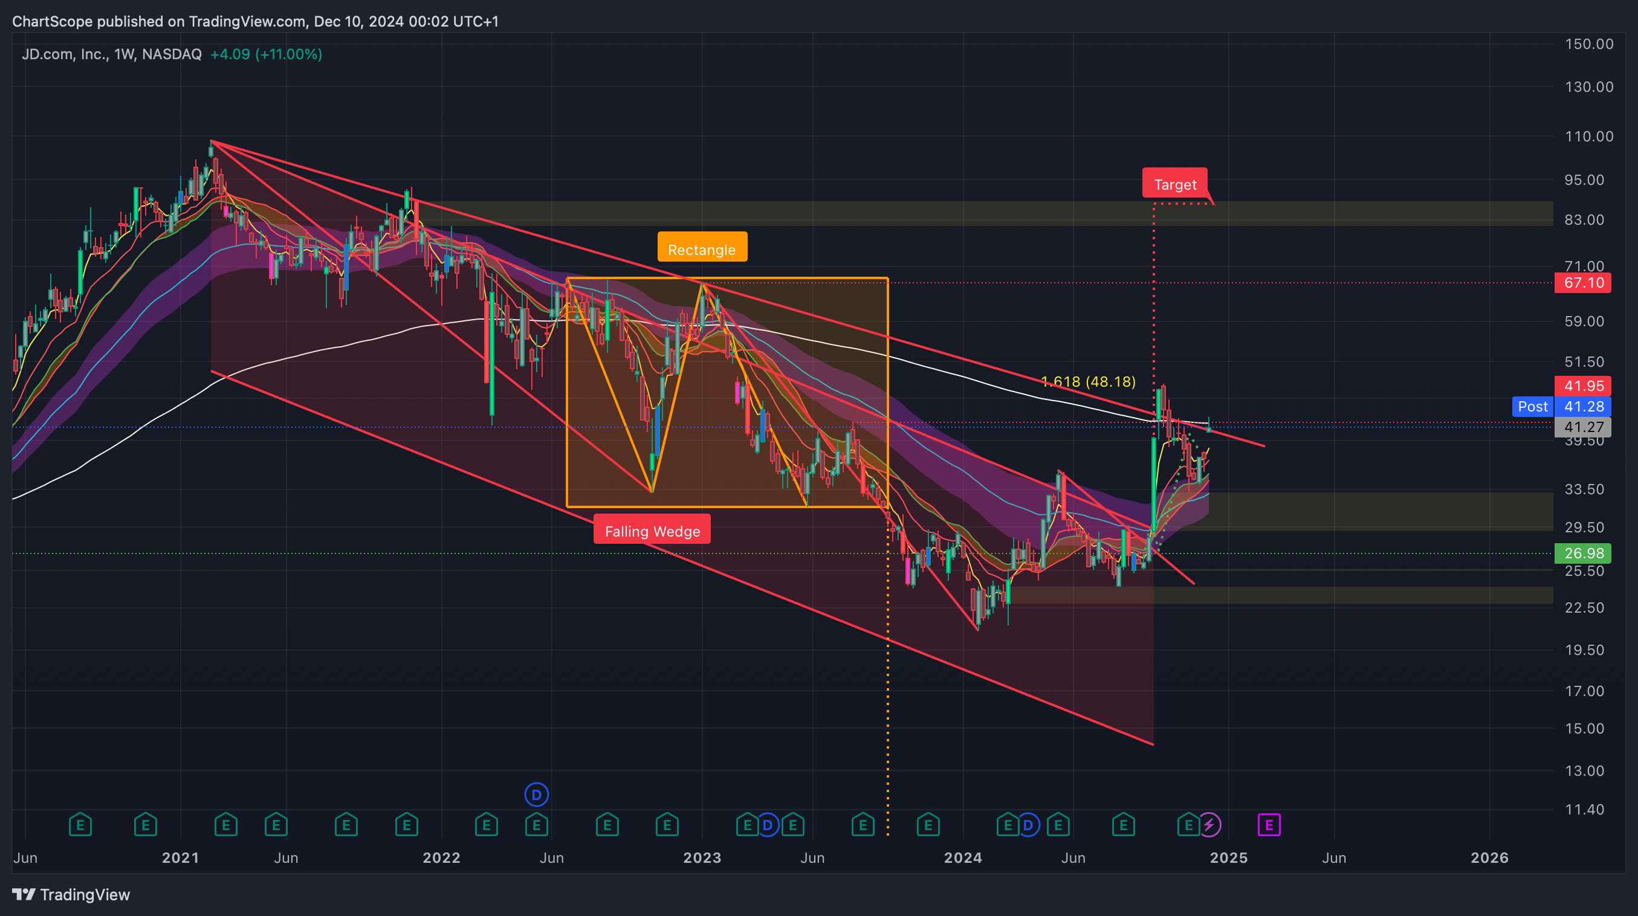Image resolution: width=1638 pixels, height=916 pixels.
Task: Click the gray 41.27 price axis label
Action: 1582,427
